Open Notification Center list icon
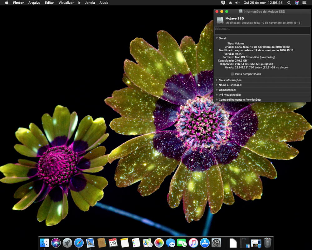This screenshot has height=250, width=312. click(304, 3)
